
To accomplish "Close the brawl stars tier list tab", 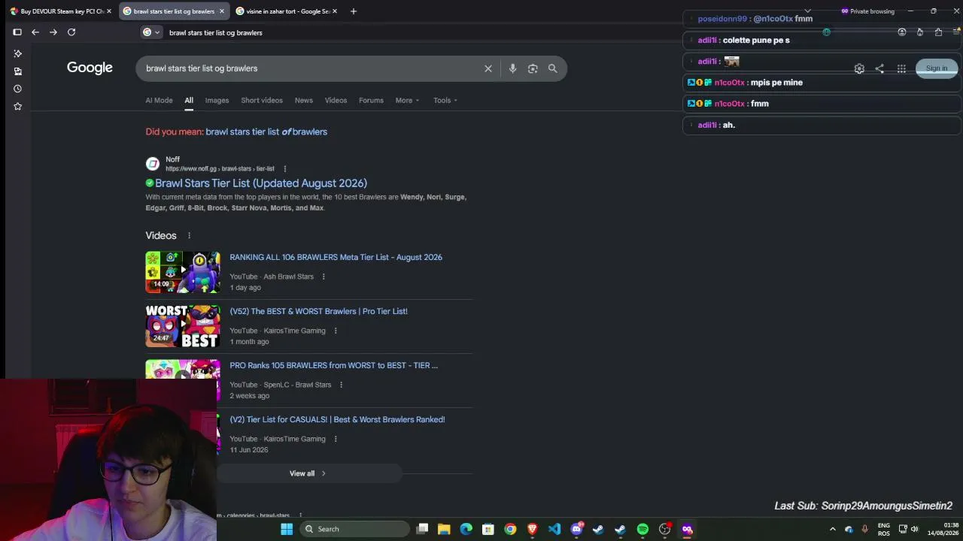I will 222,11.
